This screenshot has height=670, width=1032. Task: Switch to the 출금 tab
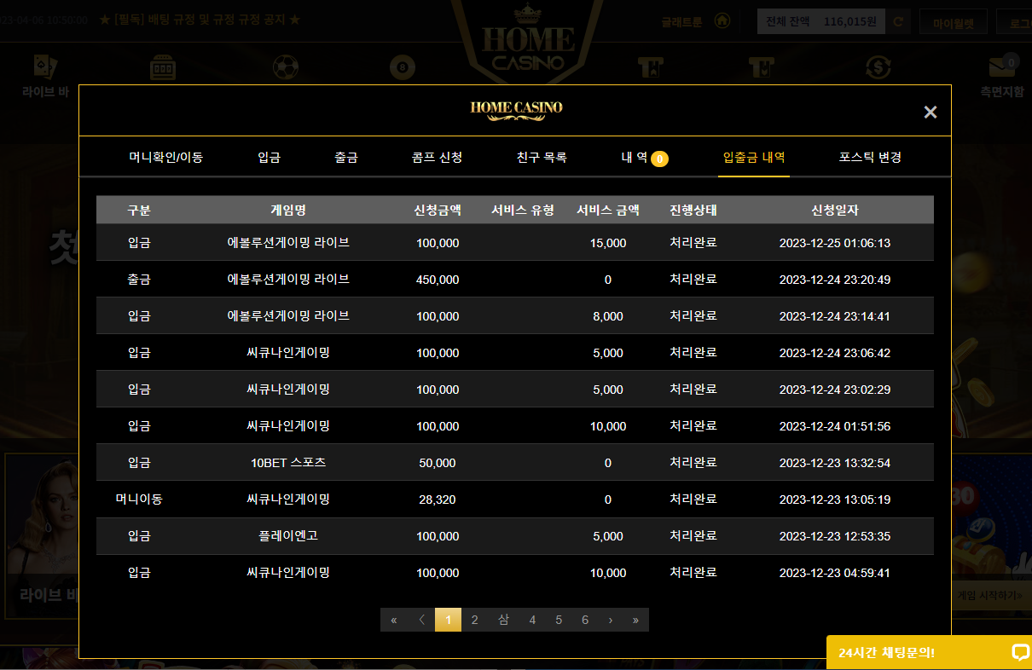(346, 157)
